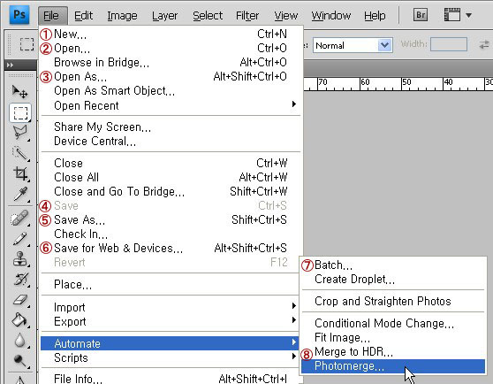Choose Conditional Mode Change...
The height and width of the screenshot is (384, 493).
pos(393,323)
